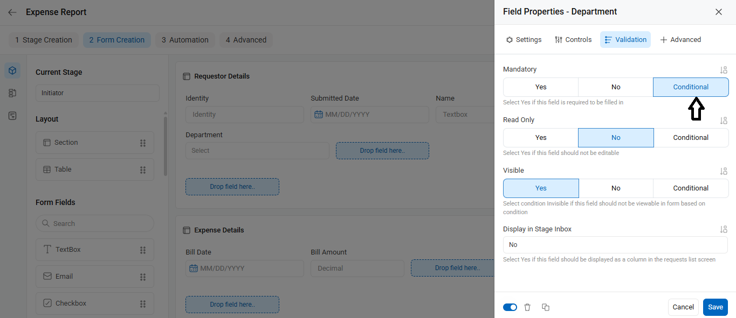Duplicate the field using copy icon
Image resolution: width=736 pixels, height=318 pixels.
coord(546,307)
